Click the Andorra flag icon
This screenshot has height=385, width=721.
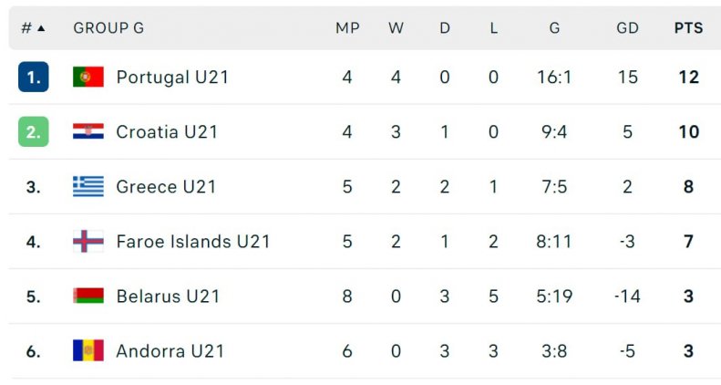click(x=88, y=350)
